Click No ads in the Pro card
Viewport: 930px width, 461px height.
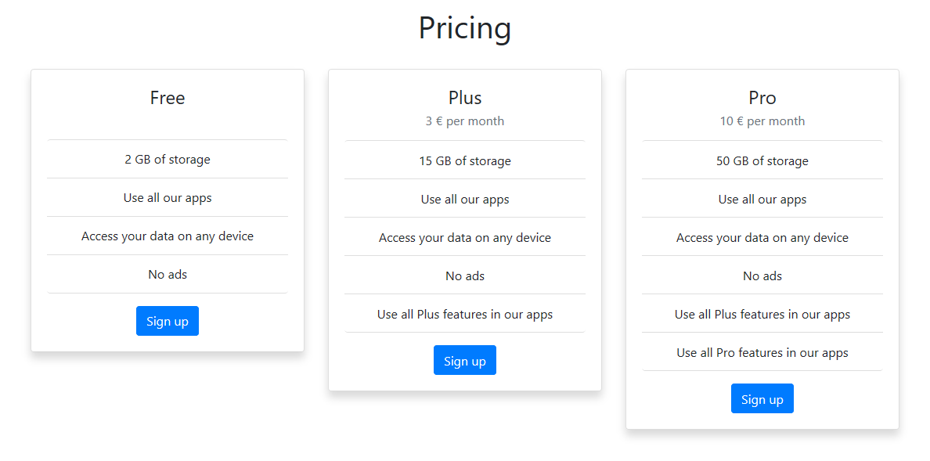(762, 276)
